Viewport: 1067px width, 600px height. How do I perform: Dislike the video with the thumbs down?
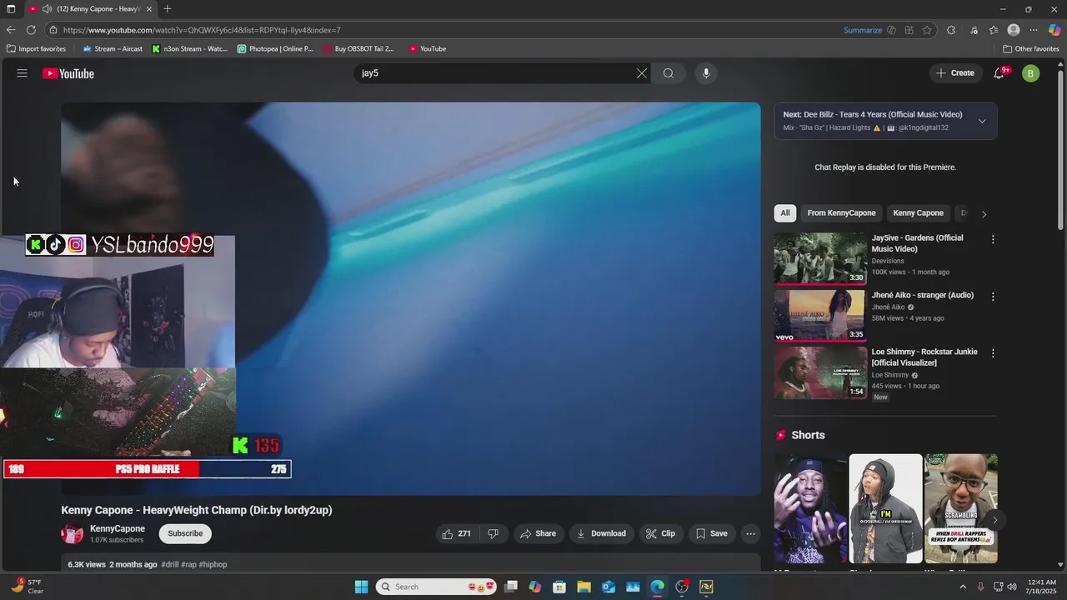point(493,533)
